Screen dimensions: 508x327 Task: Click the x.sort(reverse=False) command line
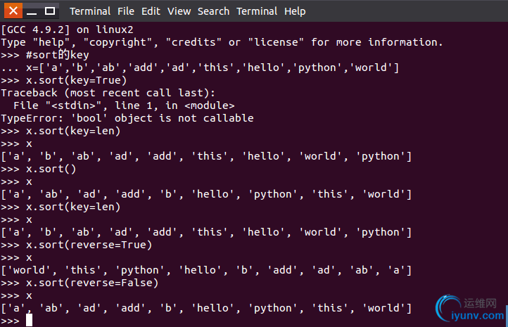80,283
